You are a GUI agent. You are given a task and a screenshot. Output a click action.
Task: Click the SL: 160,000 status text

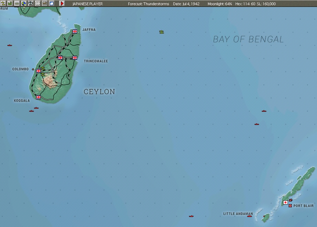point(266,4)
